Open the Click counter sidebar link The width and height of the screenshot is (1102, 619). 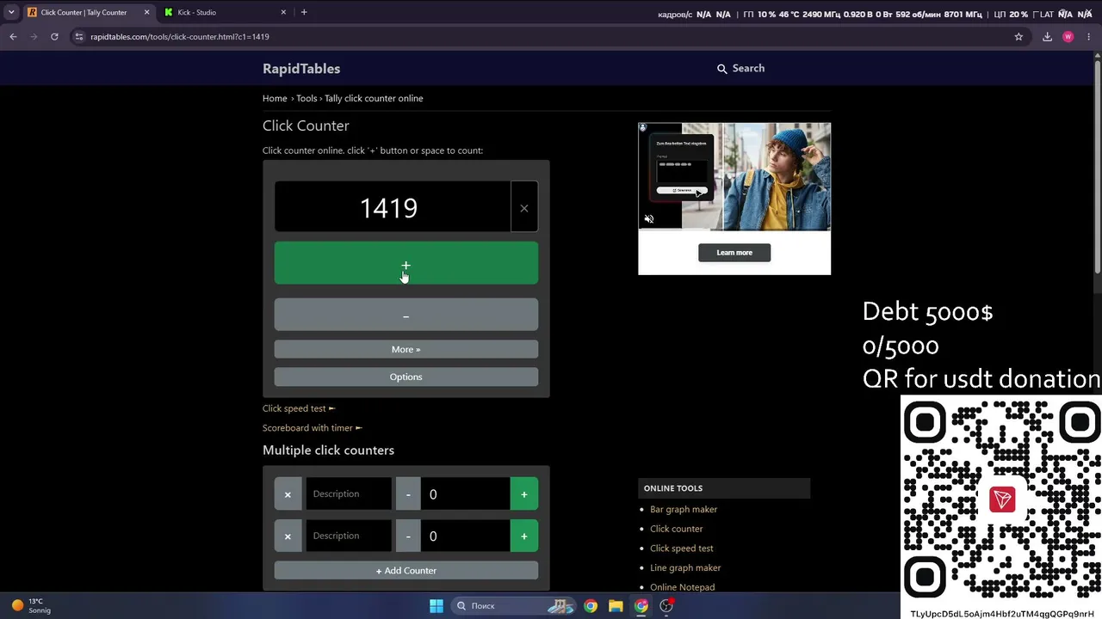[677, 529]
